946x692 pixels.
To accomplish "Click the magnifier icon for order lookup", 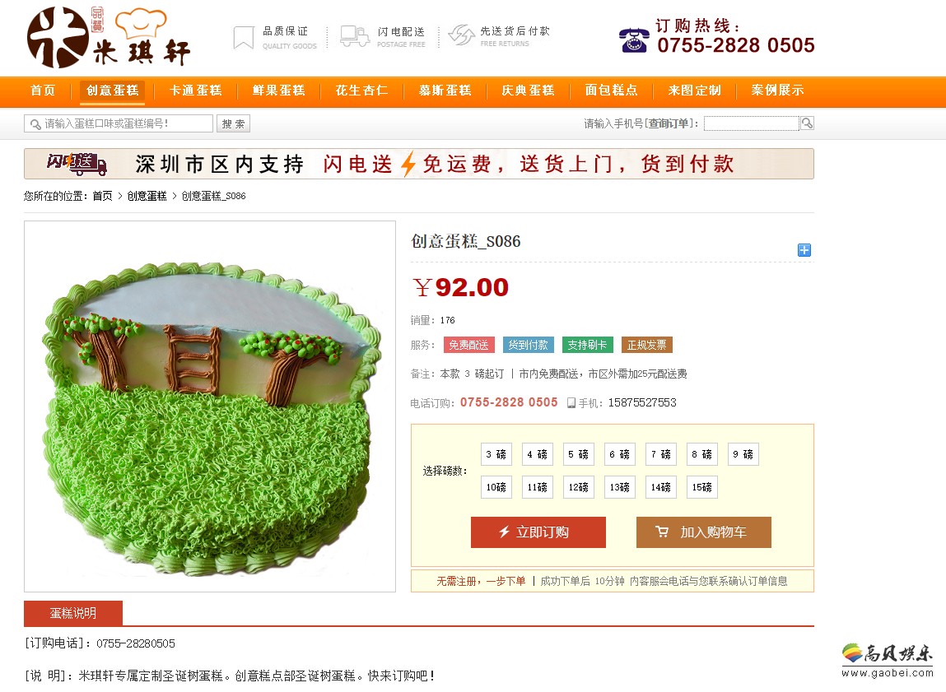I will coord(807,123).
